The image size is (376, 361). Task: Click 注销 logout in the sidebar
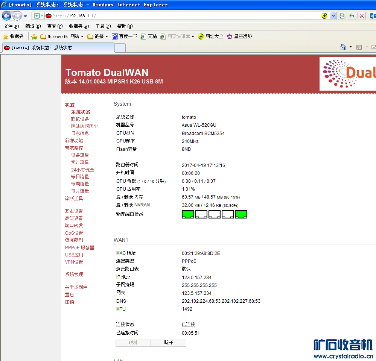(x=69, y=302)
